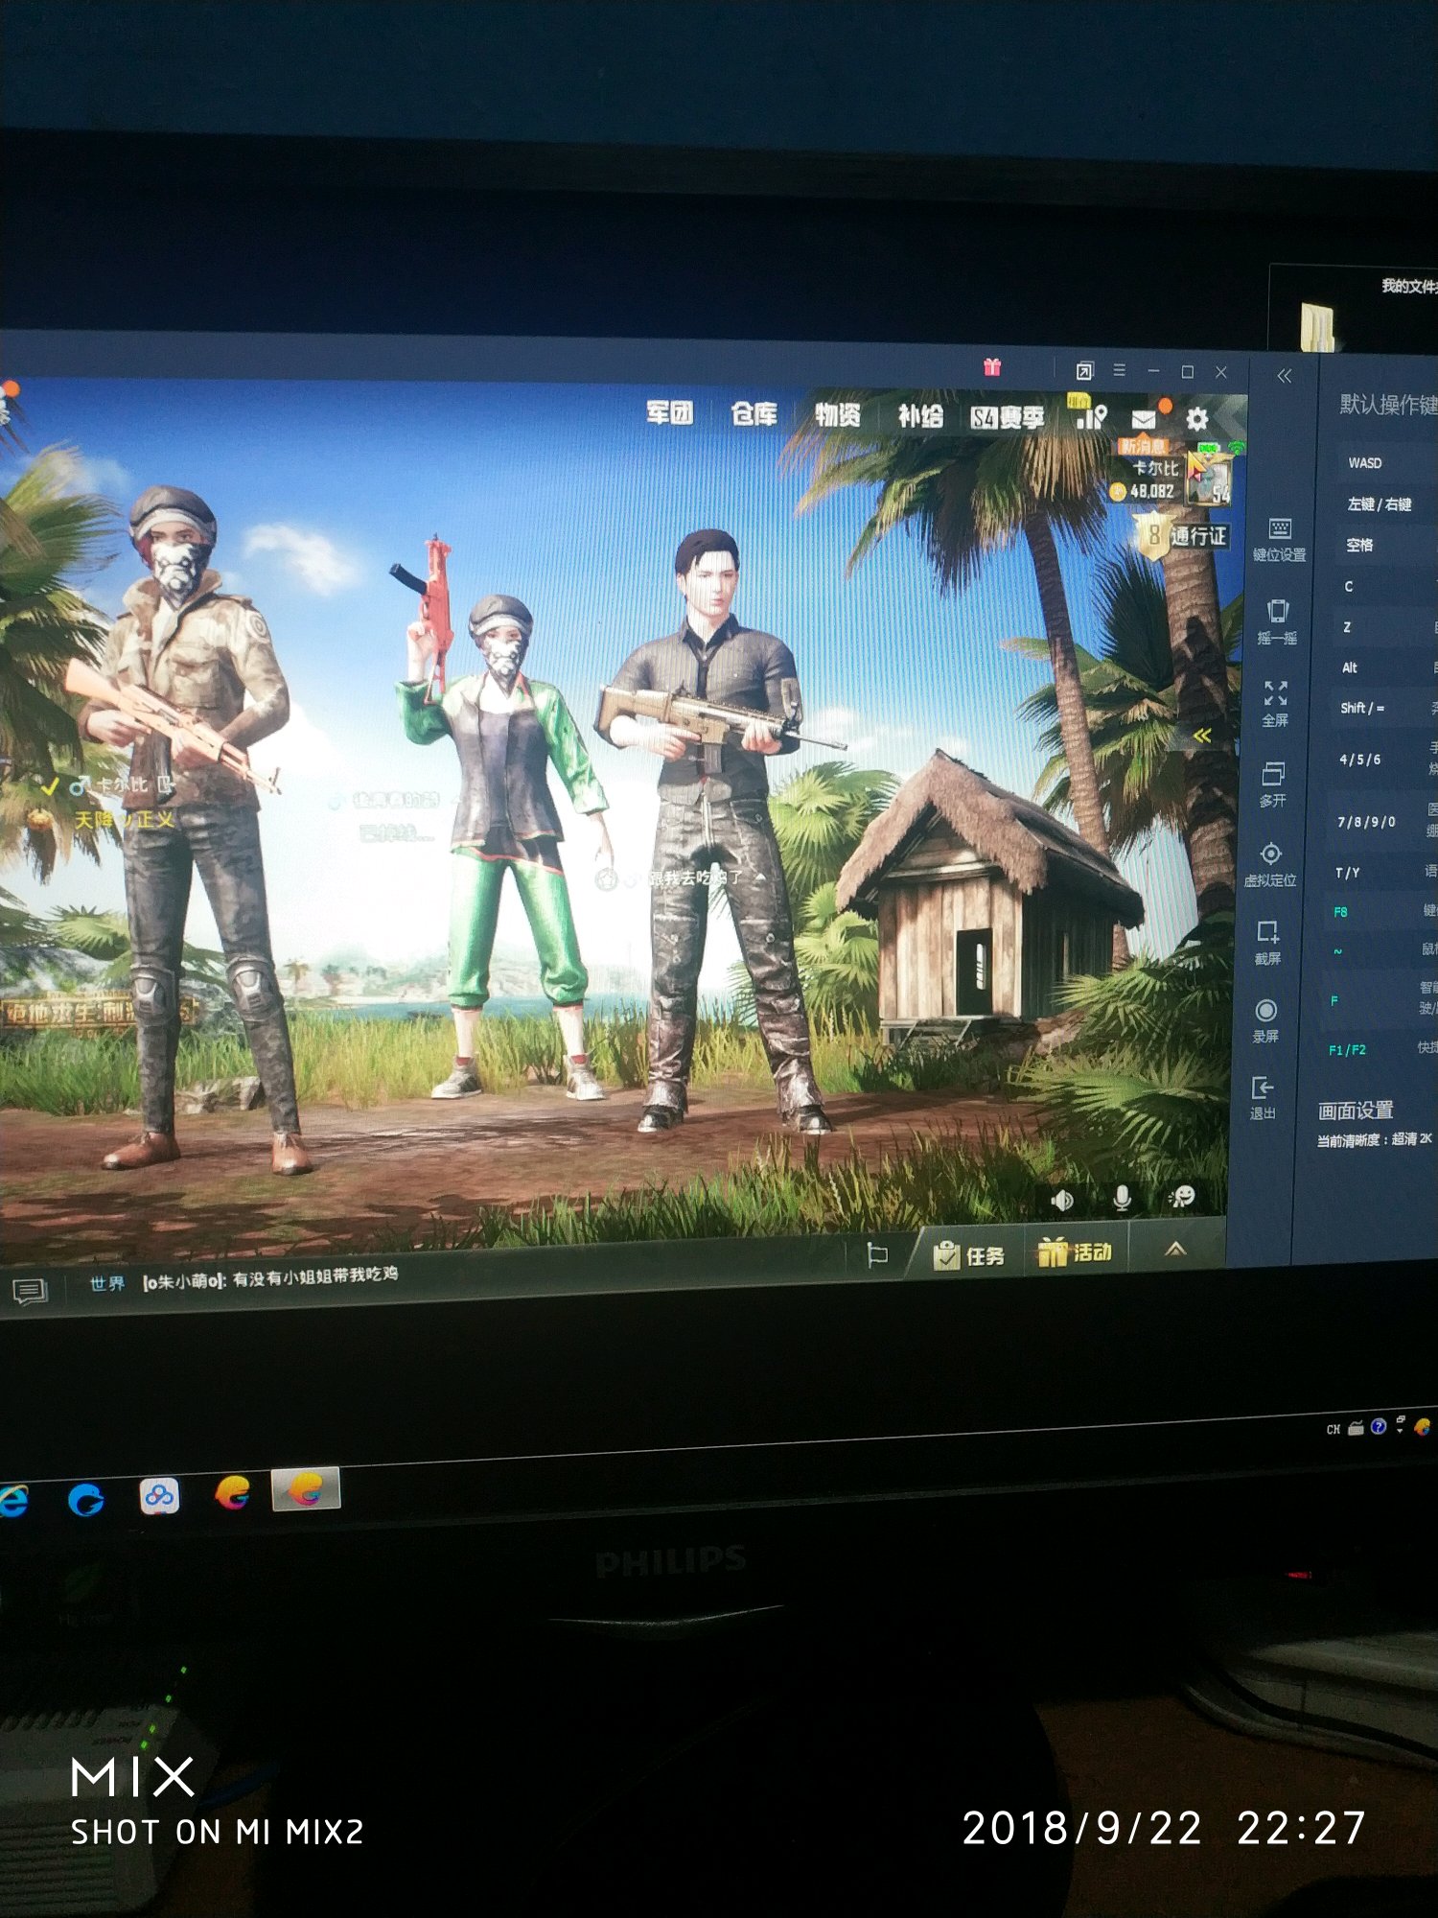Toggle the in-game speaker sound
This screenshot has height=1918, width=1438.
tap(1062, 1200)
